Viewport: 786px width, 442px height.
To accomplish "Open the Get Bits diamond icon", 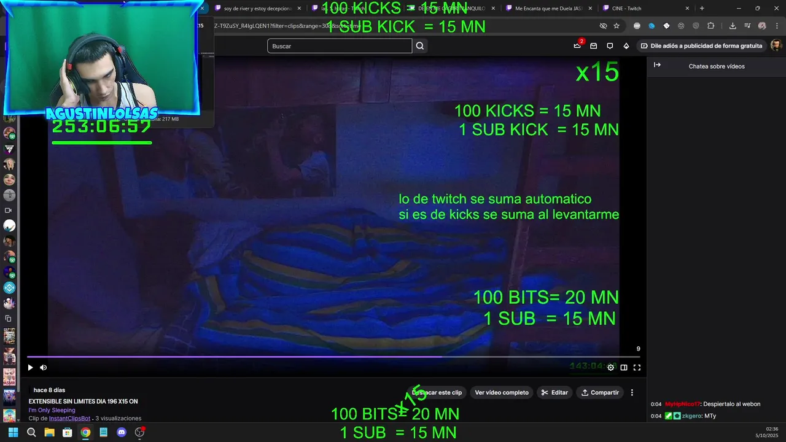I will tap(626, 46).
